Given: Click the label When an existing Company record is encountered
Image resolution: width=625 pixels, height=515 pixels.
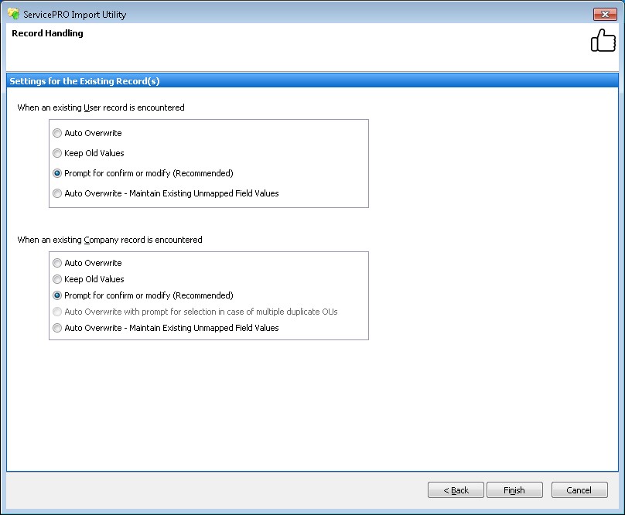Looking at the screenshot, I should coord(108,240).
